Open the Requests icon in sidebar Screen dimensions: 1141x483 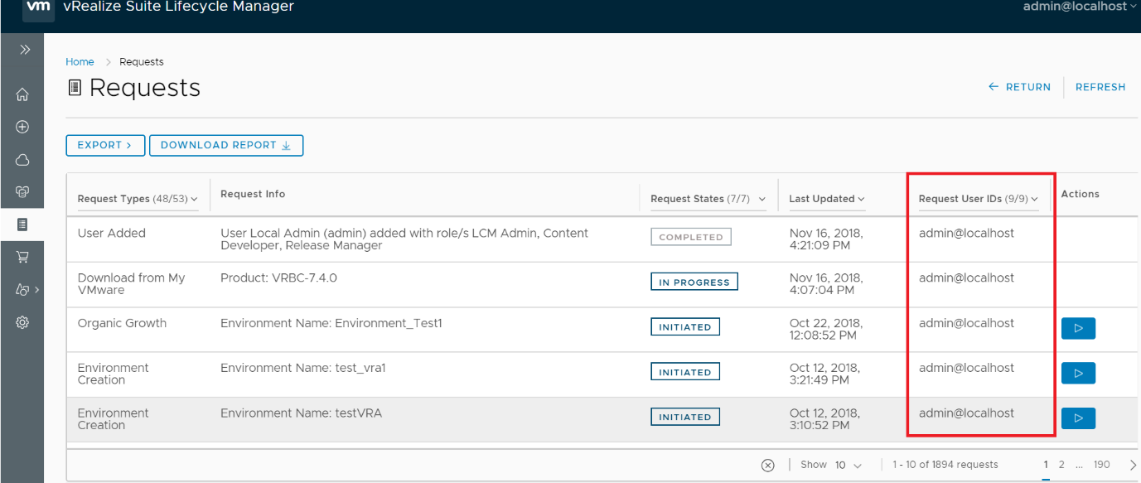[x=22, y=225]
